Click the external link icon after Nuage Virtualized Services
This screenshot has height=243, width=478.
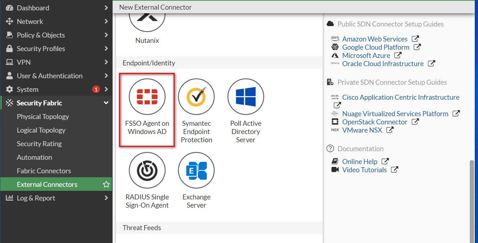[x=456, y=113]
